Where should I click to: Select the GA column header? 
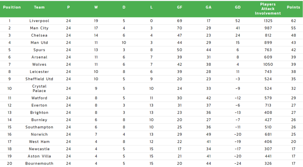(208, 7)
